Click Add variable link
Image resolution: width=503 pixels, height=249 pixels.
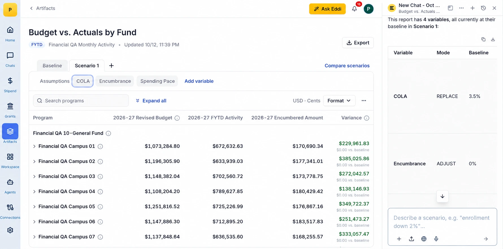(199, 81)
